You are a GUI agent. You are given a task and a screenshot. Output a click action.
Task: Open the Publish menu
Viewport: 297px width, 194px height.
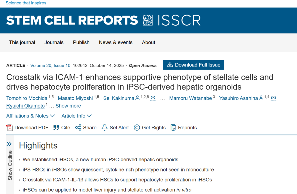(x=81, y=42)
